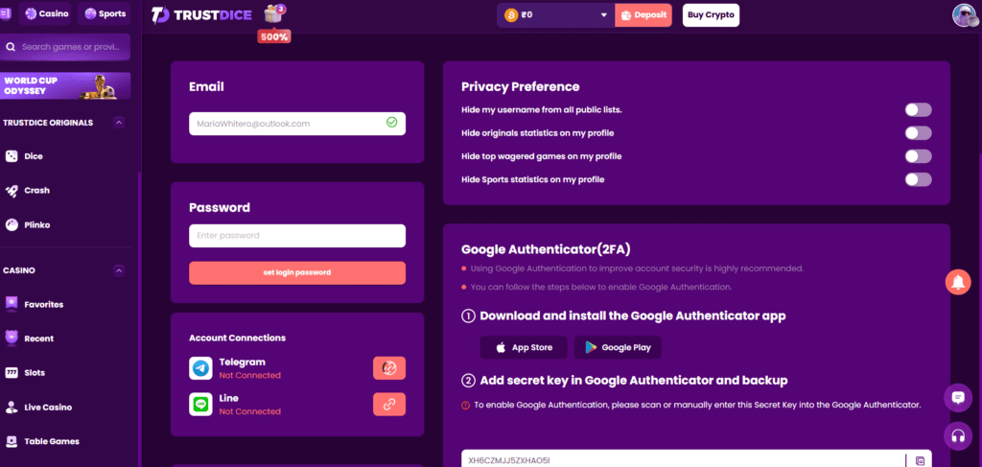Click the TrustDice logo
982x467 pixels.
tap(201, 14)
